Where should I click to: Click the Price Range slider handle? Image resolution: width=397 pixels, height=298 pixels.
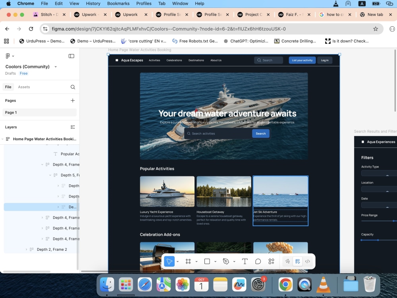[394, 221]
